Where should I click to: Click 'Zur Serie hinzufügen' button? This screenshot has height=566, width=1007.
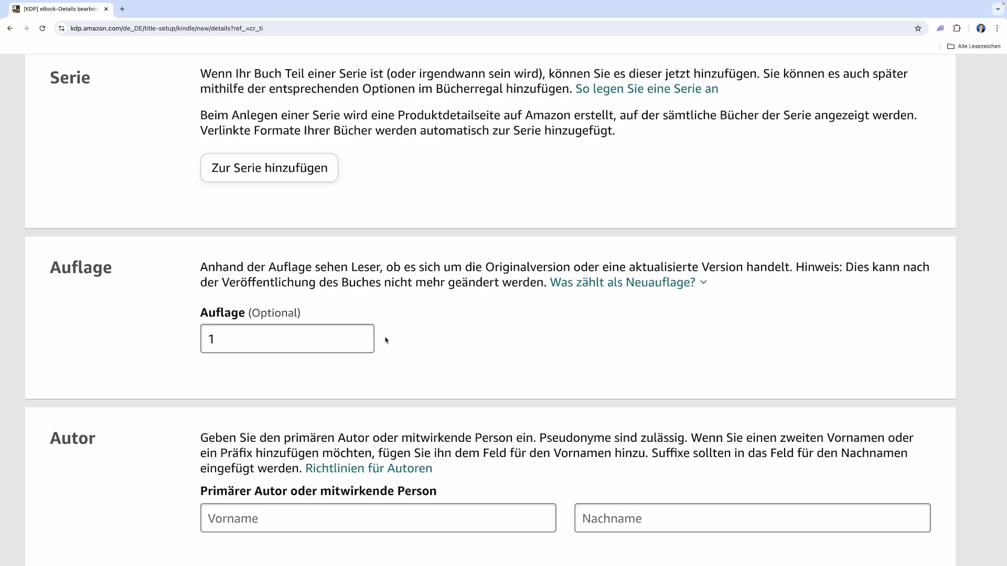269,168
